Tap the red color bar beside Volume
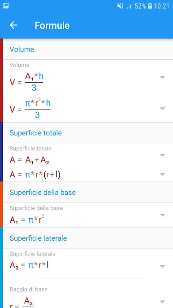173x308 pixels. [x=1, y=80]
